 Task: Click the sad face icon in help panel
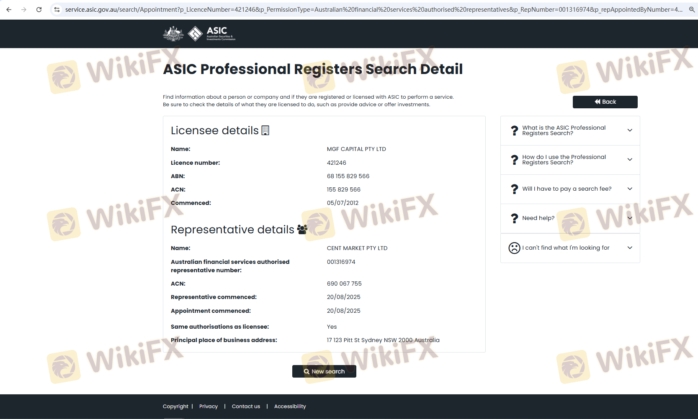tap(514, 248)
